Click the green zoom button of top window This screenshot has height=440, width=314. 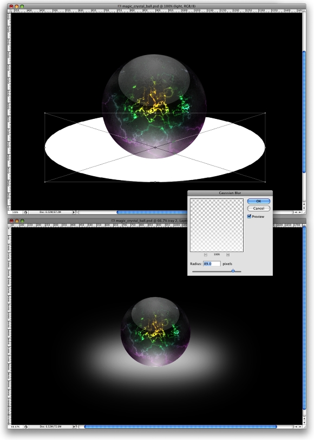pyautogui.click(x=22, y=6)
